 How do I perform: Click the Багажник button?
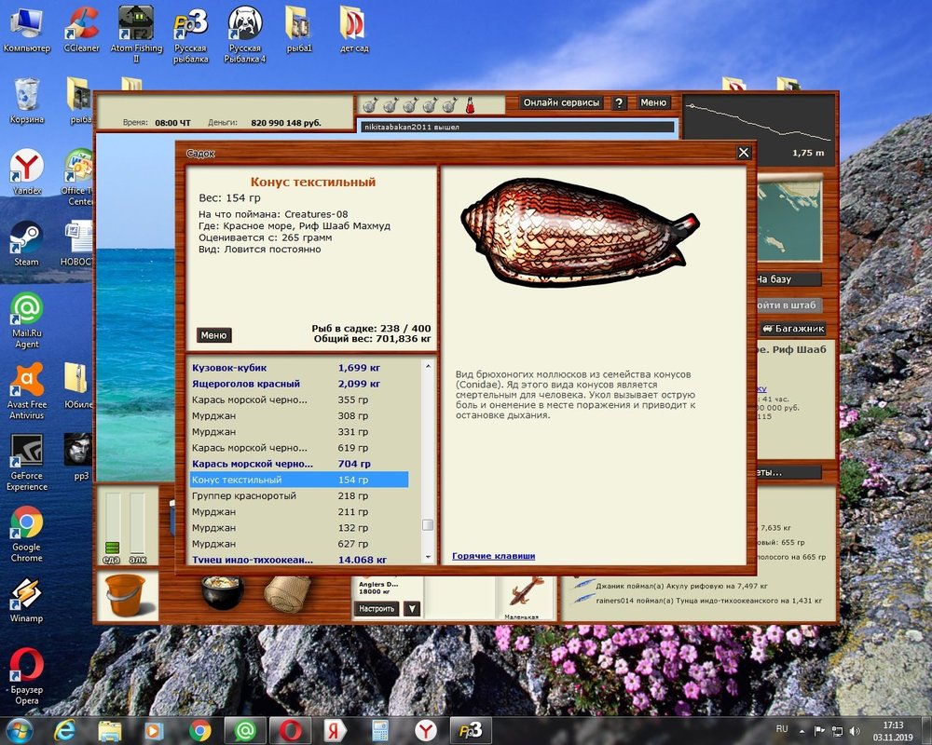click(792, 329)
